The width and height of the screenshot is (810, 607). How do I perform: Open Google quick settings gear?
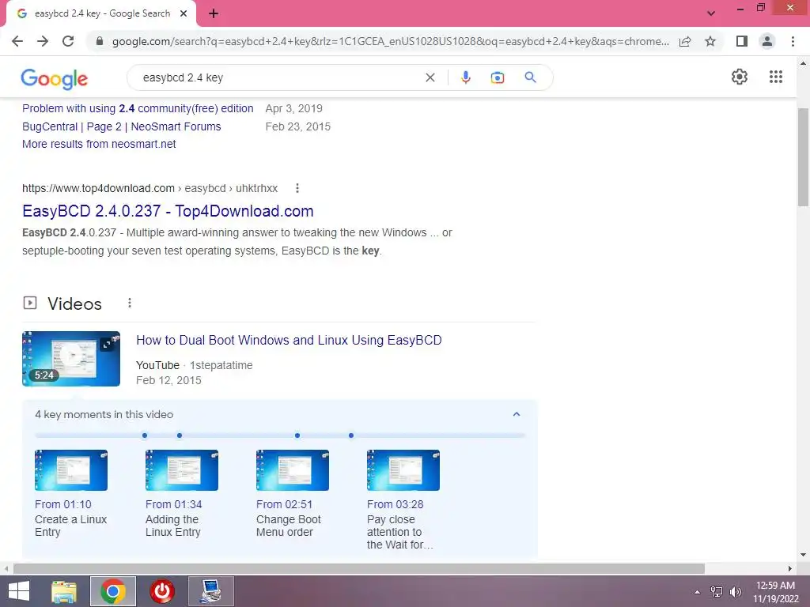click(x=740, y=77)
